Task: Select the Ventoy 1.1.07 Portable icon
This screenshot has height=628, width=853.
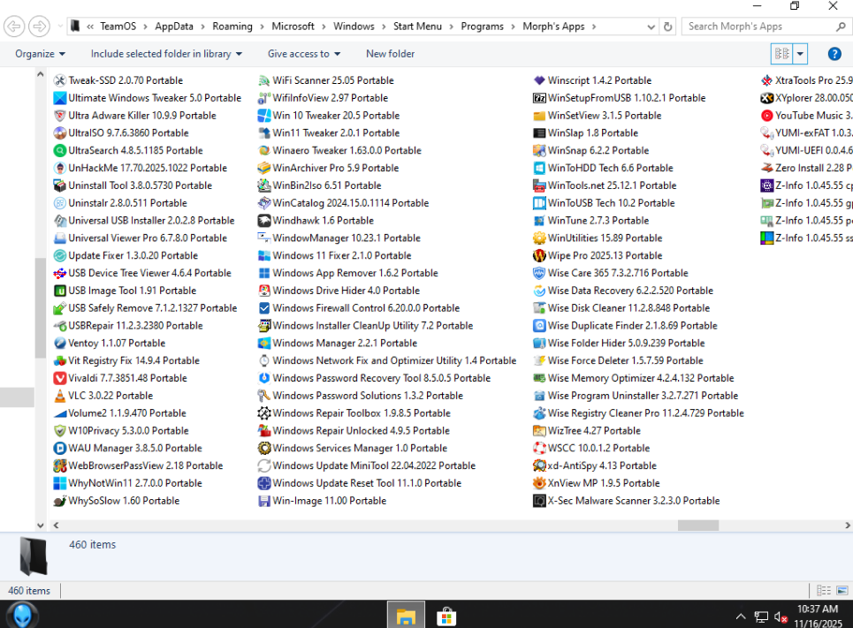Action: (x=60, y=343)
